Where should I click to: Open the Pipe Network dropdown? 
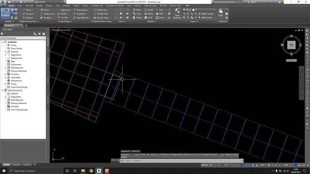point(82,17)
